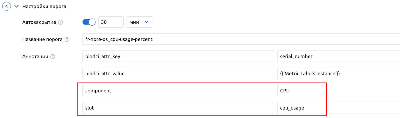This screenshot has width=400, height=118.
Task: Click the component annotation key field
Action: tap(178, 91)
